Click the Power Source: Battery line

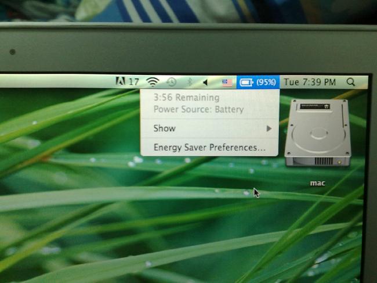tap(198, 109)
